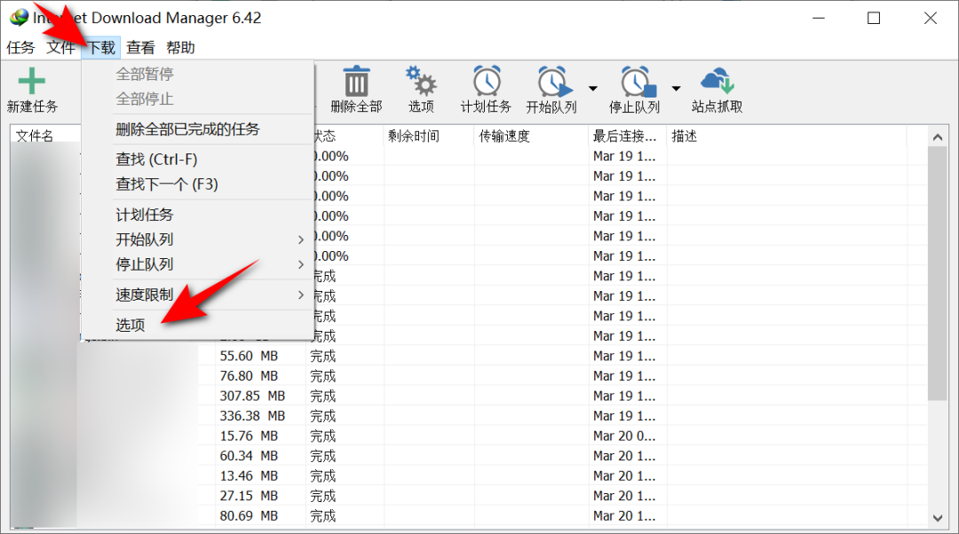This screenshot has width=959, height=534.
Task: Choose 删除全部已完成的任务 menu entry
Action: pos(197,130)
